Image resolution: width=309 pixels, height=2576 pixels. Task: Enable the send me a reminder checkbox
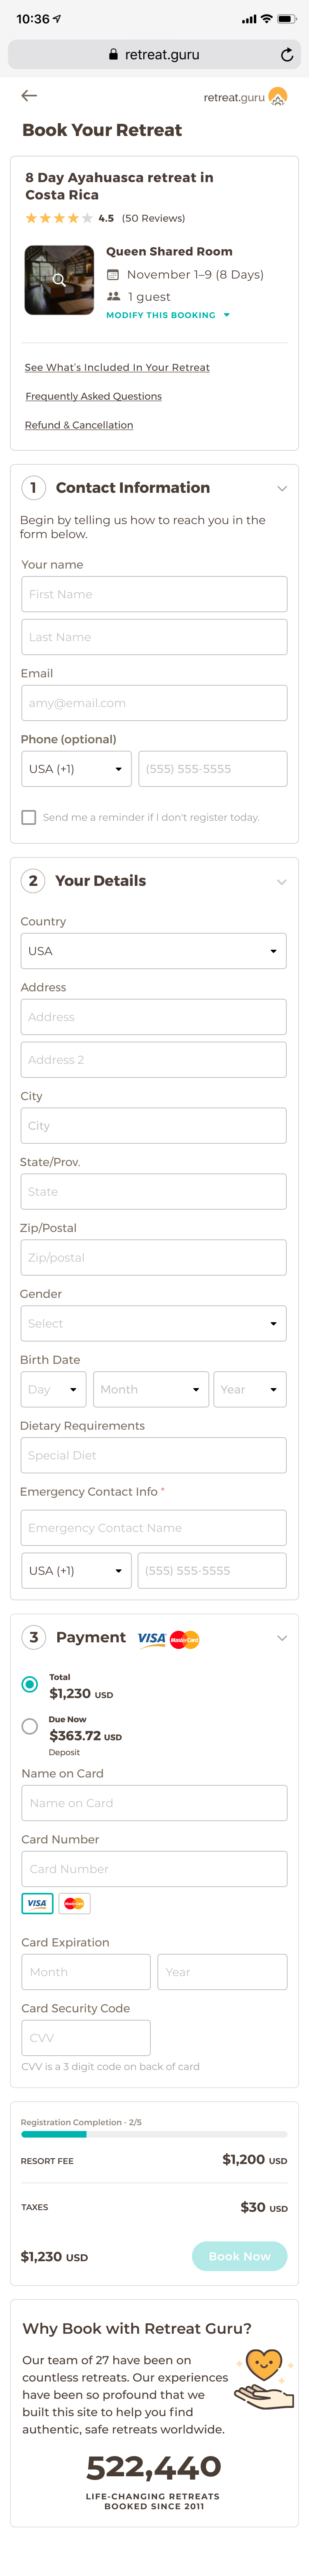point(29,817)
